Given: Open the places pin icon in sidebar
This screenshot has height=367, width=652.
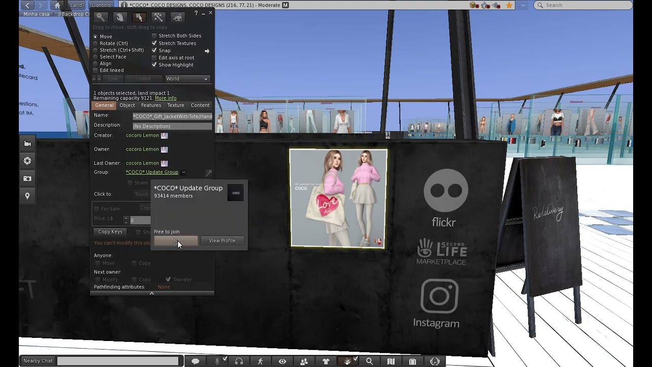Looking at the screenshot, I should [x=28, y=196].
